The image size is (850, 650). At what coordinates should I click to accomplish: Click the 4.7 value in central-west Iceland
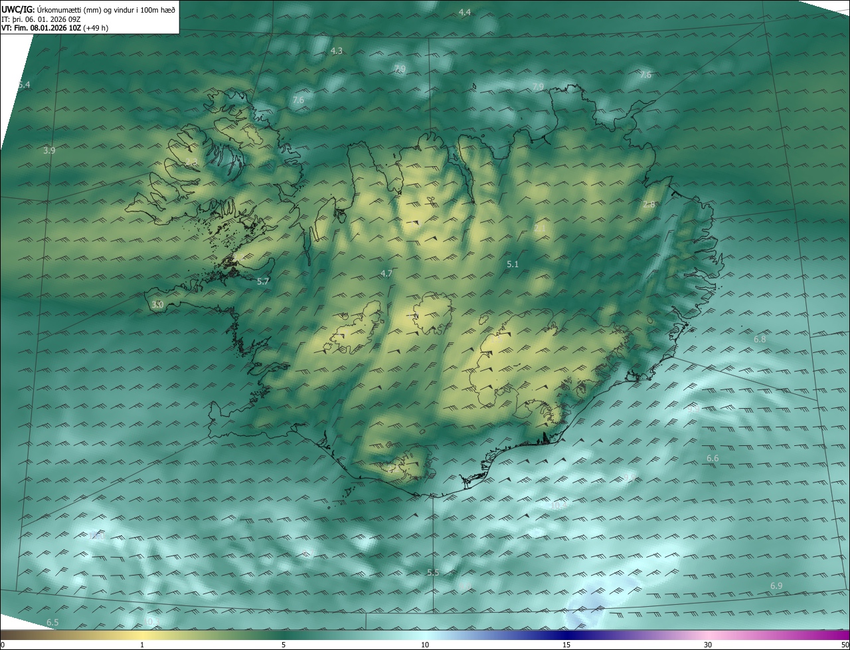386,274
